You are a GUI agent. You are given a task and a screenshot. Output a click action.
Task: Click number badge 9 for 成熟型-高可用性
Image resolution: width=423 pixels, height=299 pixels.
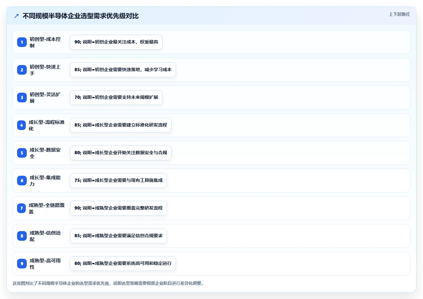click(x=22, y=264)
